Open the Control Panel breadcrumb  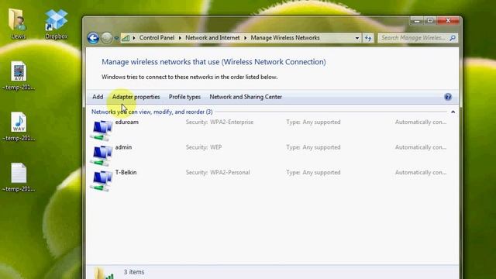157,38
